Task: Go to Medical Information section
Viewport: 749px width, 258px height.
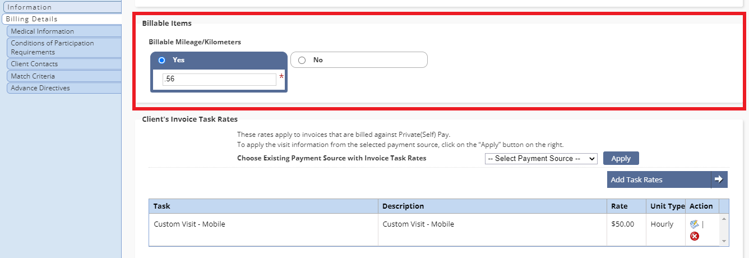Action: coord(64,31)
